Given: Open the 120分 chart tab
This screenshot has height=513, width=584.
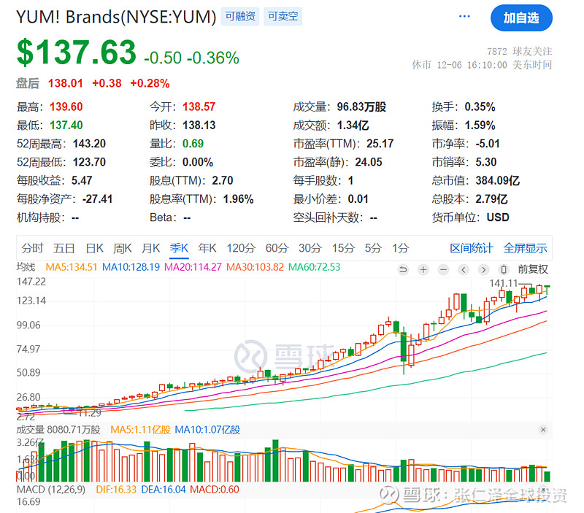Looking at the screenshot, I should 241,248.
